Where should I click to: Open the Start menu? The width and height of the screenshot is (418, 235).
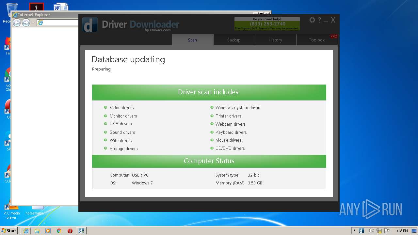click(9, 230)
